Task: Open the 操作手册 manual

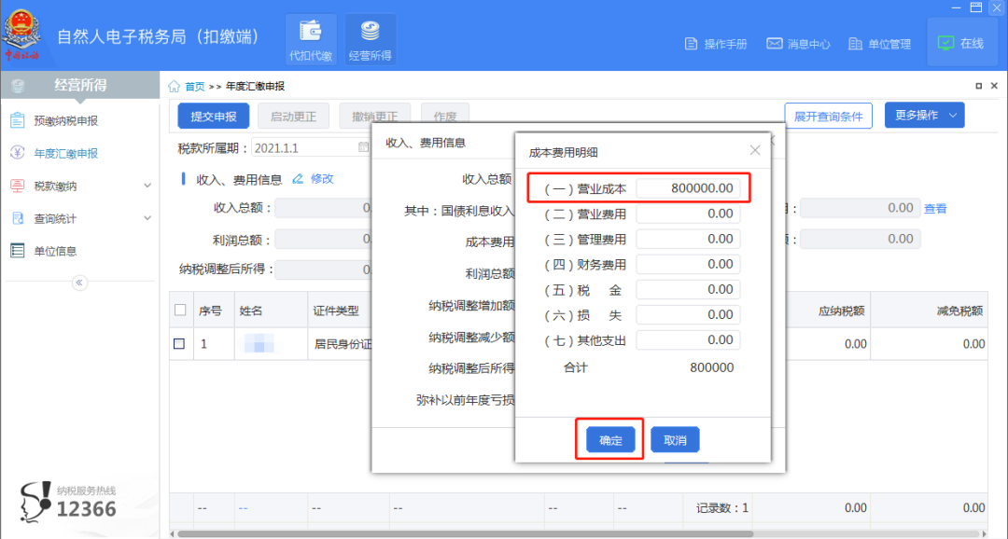Action: pos(716,44)
